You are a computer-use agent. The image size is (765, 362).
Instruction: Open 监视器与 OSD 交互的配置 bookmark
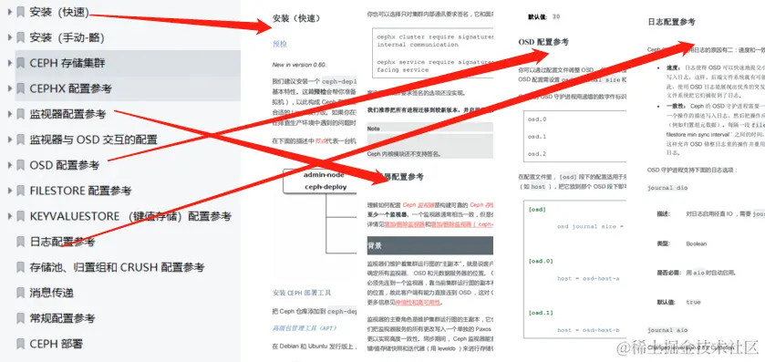point(94,140)
